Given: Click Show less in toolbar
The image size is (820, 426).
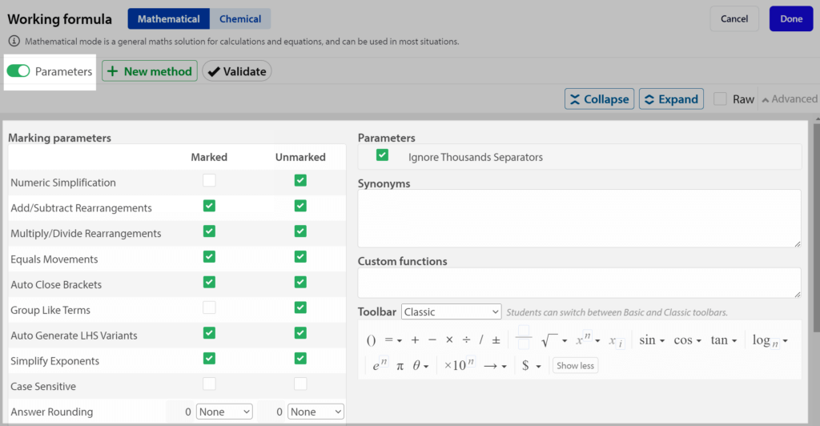Looking at the screenshot, I should pos(575,365).
